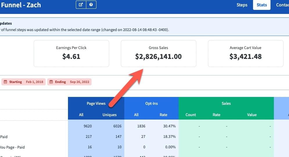This screenshot has height=157, width=289.
Task: Click the Earnings Per Click card
Action: click(x=71, y=53)
